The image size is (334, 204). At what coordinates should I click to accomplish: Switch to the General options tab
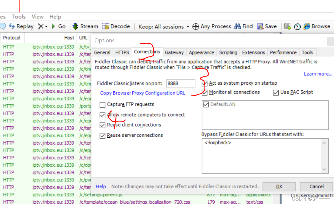102,52
